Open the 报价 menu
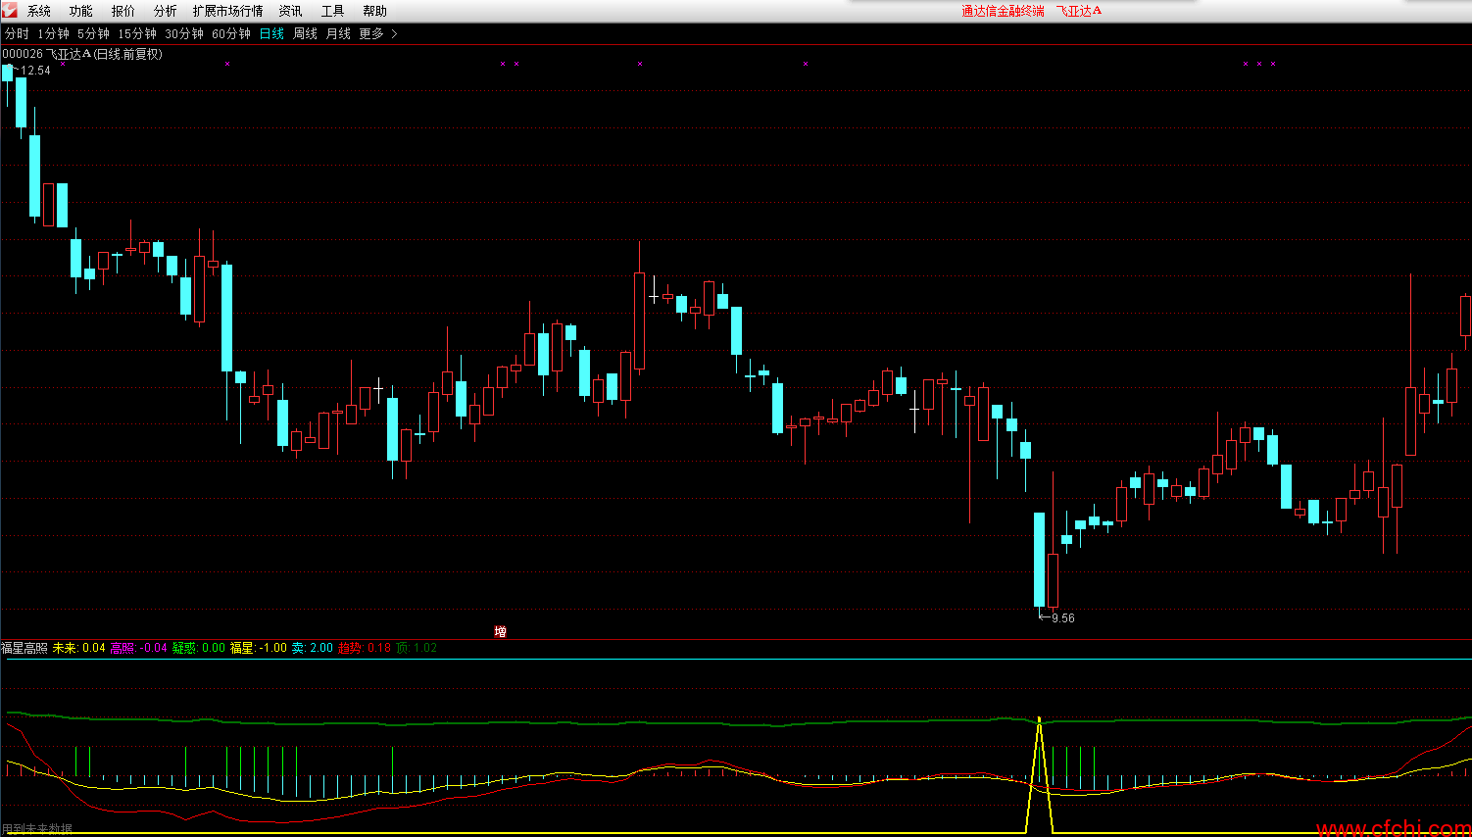This screenshot has width=1472, height=837. click(x=123, y=11)
